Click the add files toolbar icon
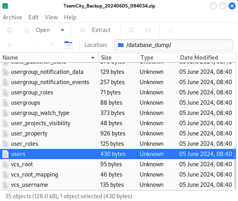This screenshot has width=238, height=201. click(x=131, y=30)
